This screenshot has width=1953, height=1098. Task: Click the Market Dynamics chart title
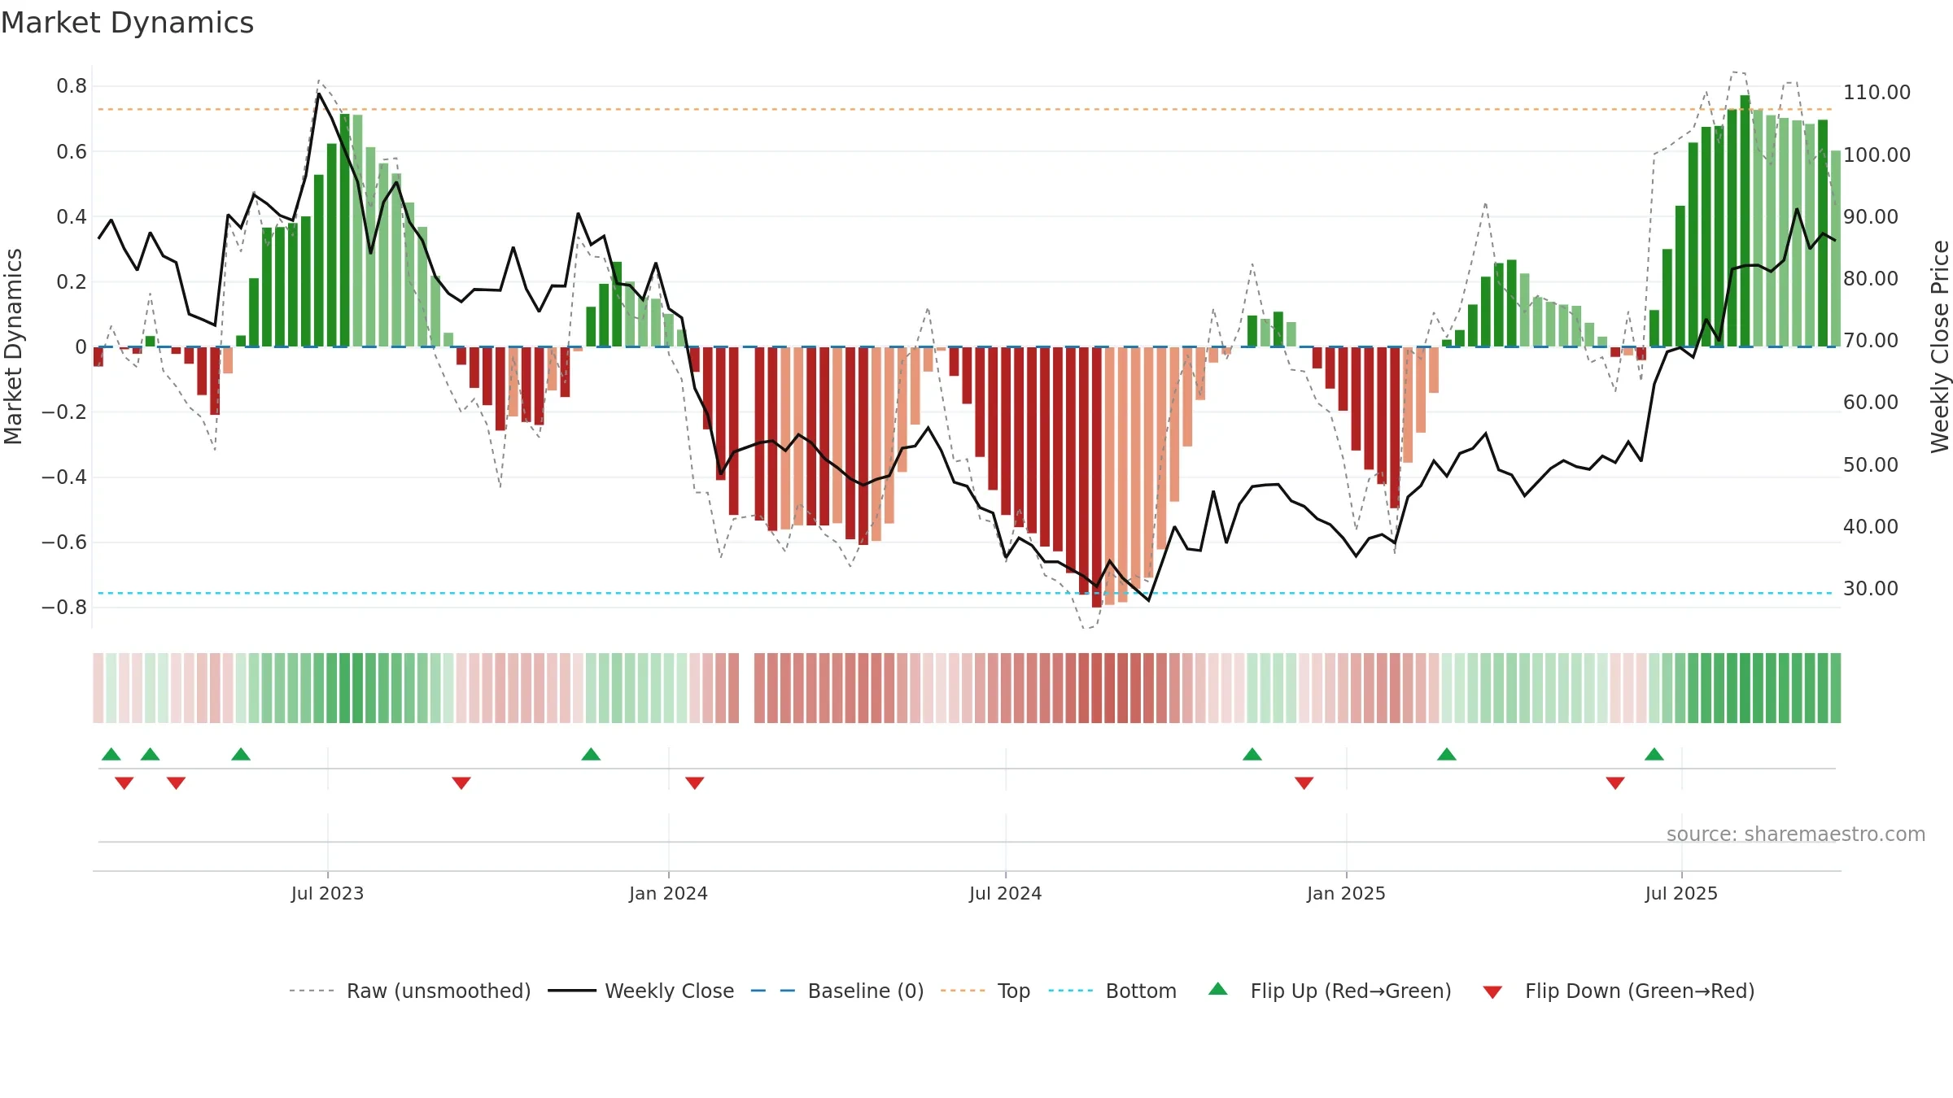coord(127,23)
